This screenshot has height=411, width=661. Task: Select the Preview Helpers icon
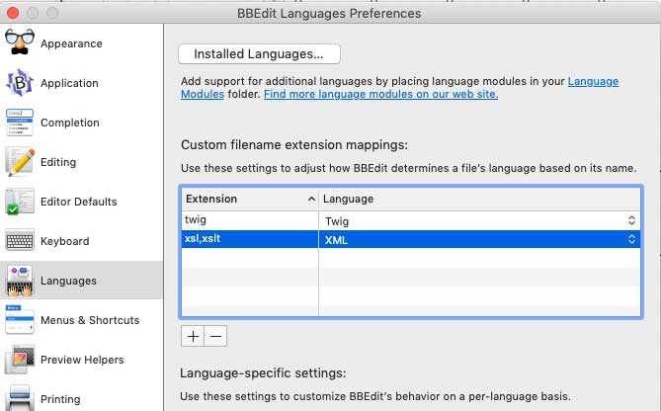(x=20, y=360)
